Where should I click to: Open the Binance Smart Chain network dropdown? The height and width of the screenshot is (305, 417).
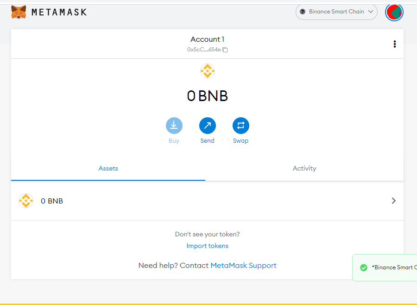pyautogui.click(x=336, y=12)
